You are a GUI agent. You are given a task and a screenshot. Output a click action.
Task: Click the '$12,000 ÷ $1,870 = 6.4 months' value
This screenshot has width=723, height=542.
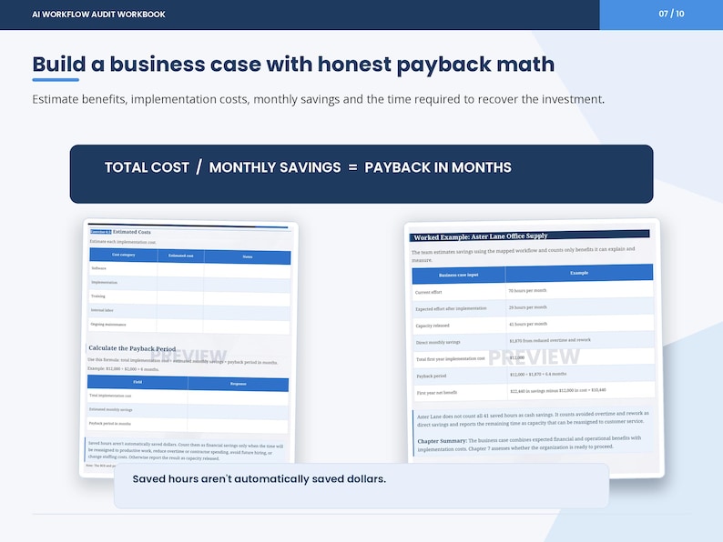point(538,375)
